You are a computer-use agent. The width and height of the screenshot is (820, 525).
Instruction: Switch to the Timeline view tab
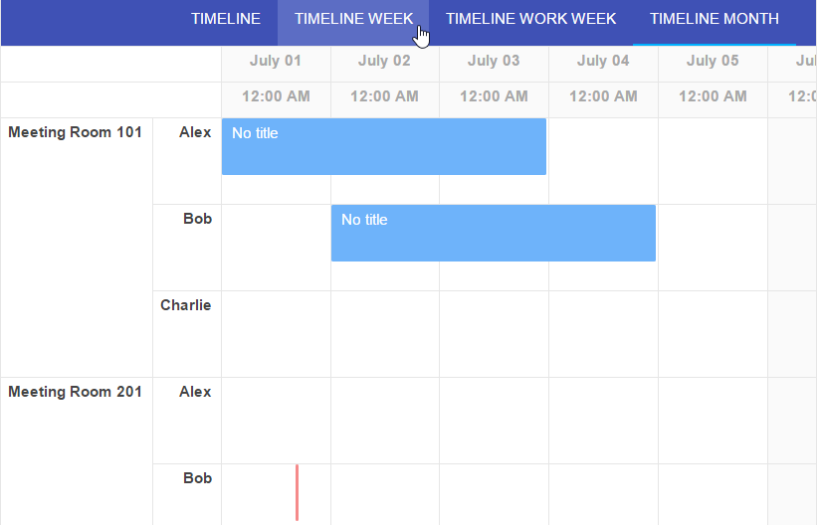click(225, 19)
